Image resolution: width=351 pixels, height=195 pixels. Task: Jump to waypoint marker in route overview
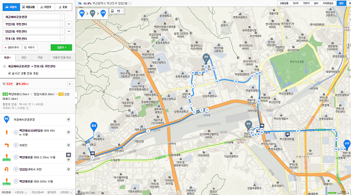pos(92,14)
